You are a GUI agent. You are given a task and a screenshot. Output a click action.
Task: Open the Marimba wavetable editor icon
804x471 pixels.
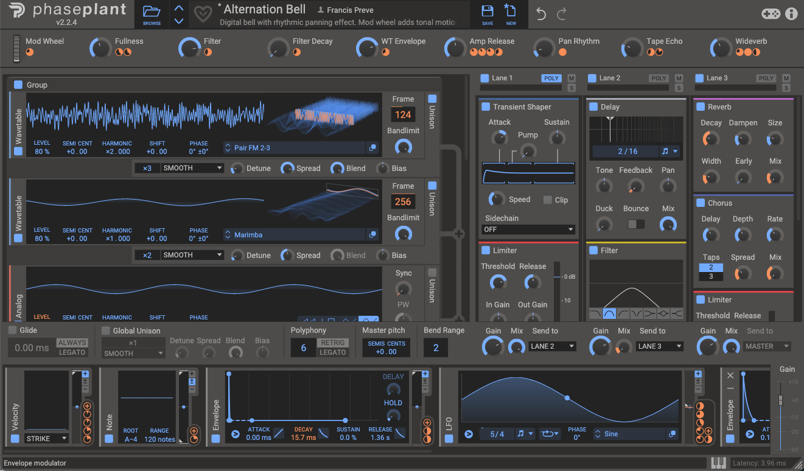click(x=372, y=235)
